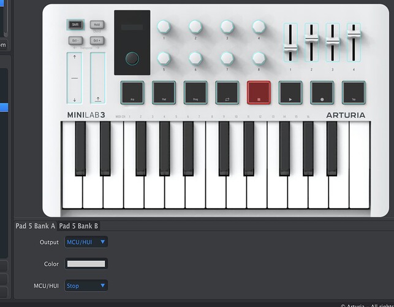Click the MINILAB3 logo text
The image size is (394, 307).
[x=86, y=115]
